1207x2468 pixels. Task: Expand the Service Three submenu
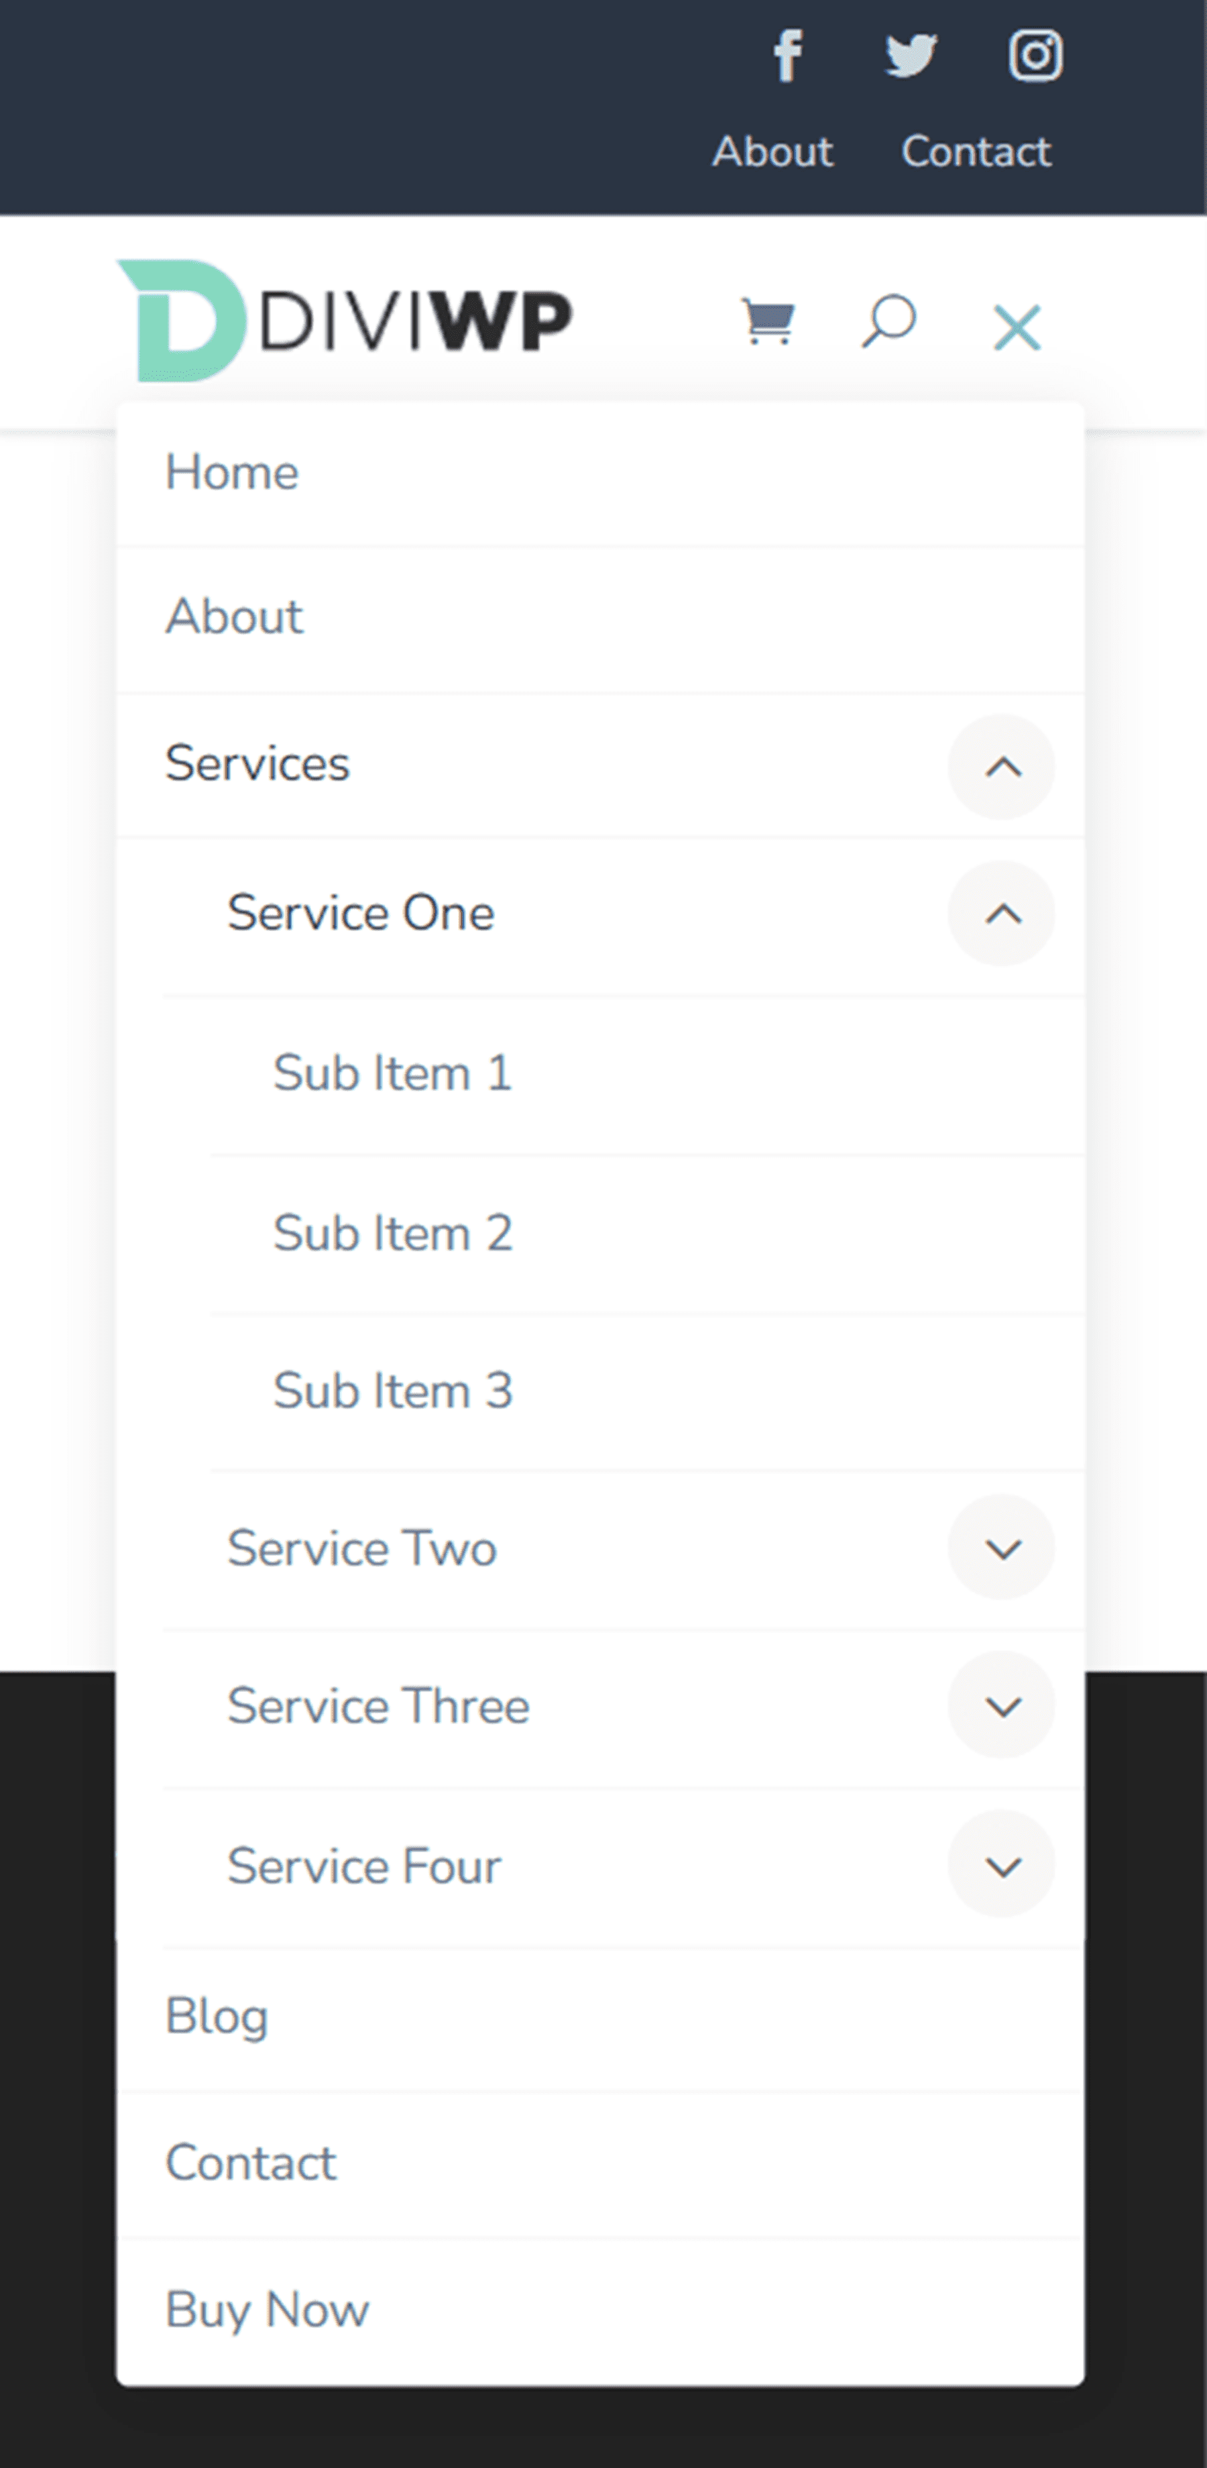click(x=1002, y=1705)
